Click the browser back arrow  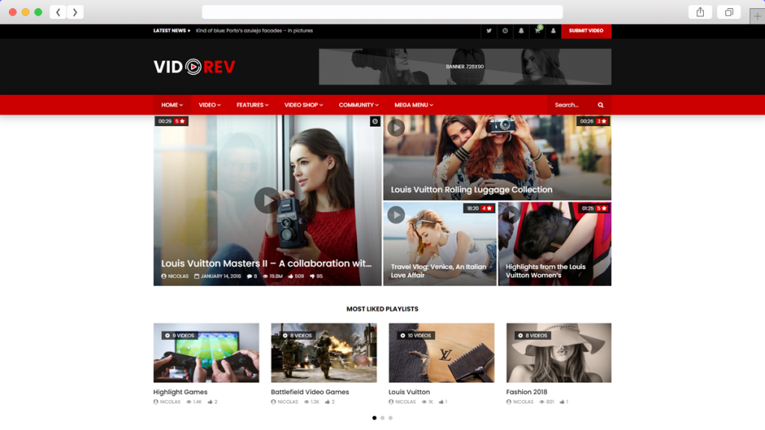pyautogui.click(x=58, y=12)
